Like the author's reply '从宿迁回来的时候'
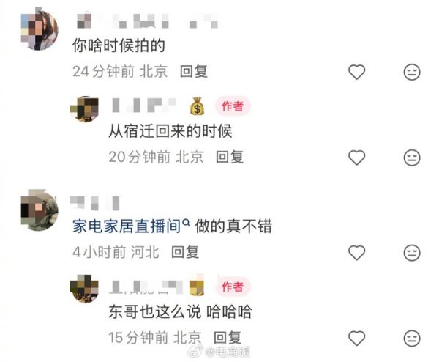Image resolution: width=439 pixels, height=362 pixels. pos(357,158)
